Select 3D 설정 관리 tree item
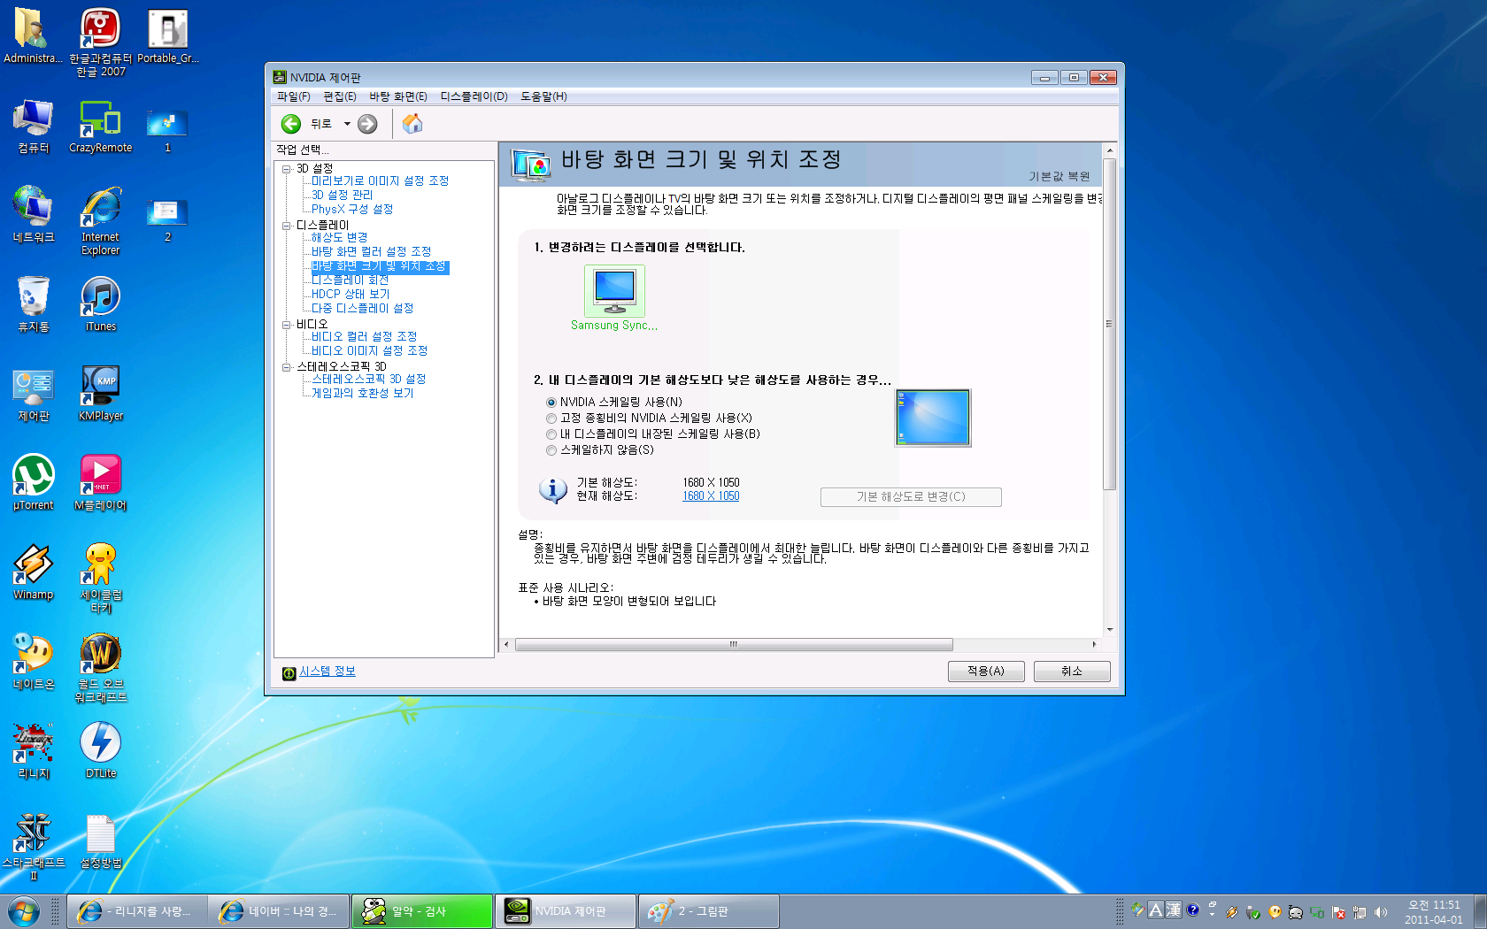 [x=342, y=196]
